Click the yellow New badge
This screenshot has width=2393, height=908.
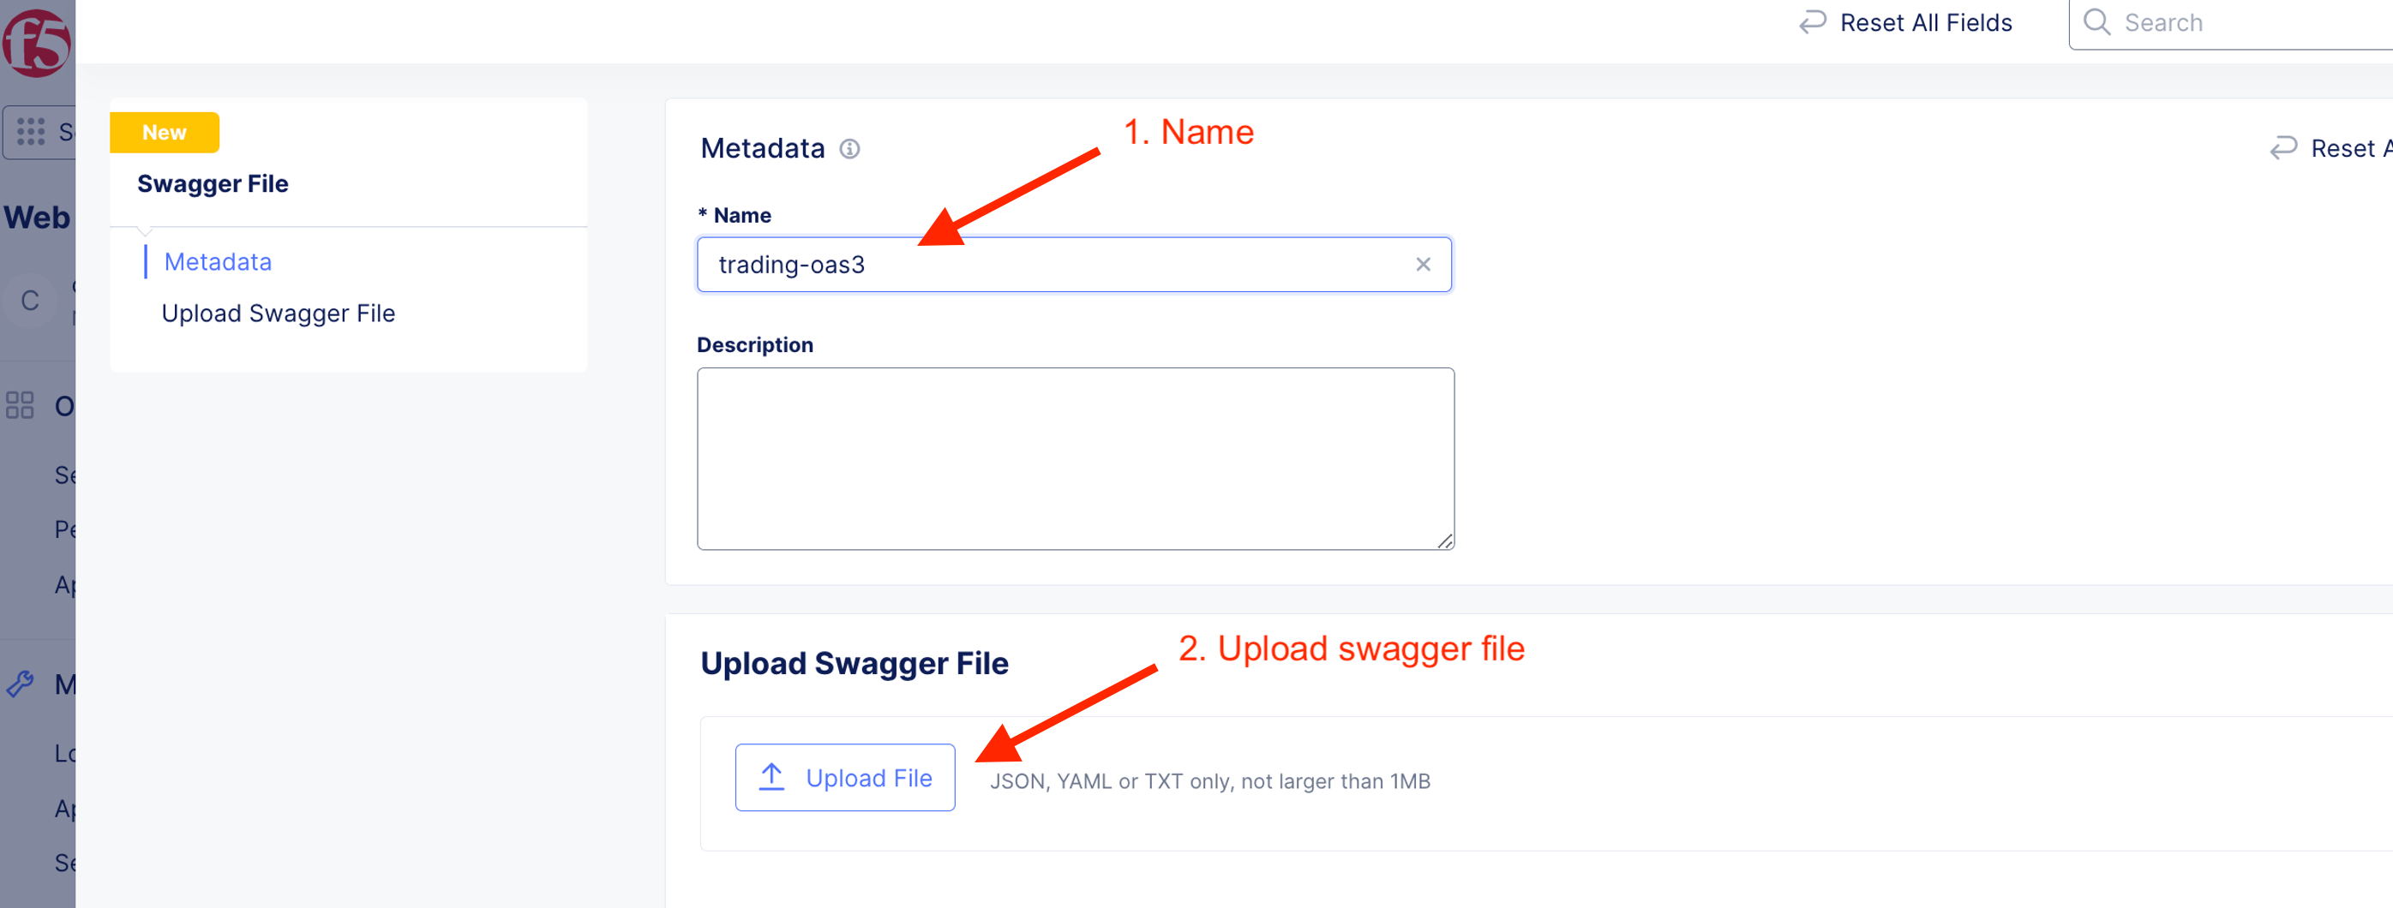165,133
